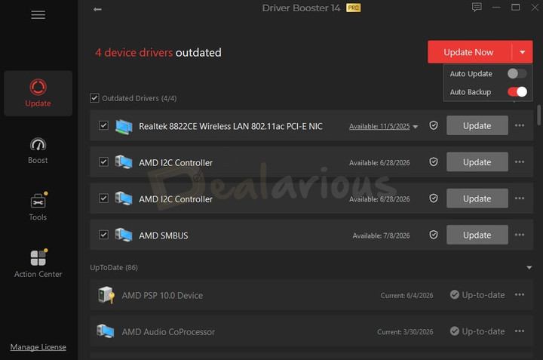Viewport: 543px width, 360px height.
Task: Click the AMD Audio CoProcessor Up-to-date checkmark
Action: (454, 331)
